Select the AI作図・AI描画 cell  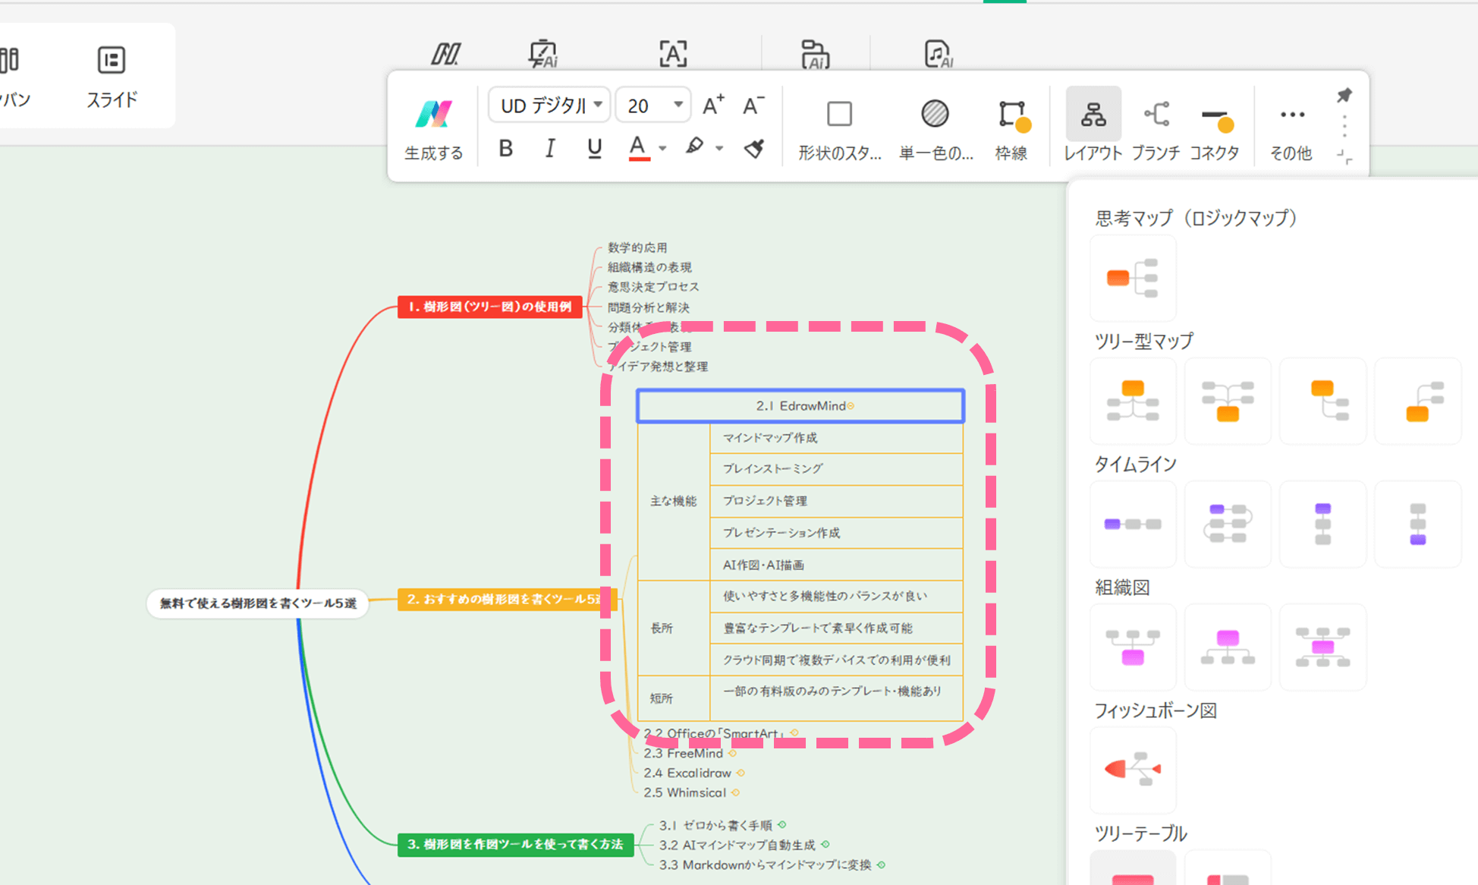pyautogui.click(x=836, y=565)
